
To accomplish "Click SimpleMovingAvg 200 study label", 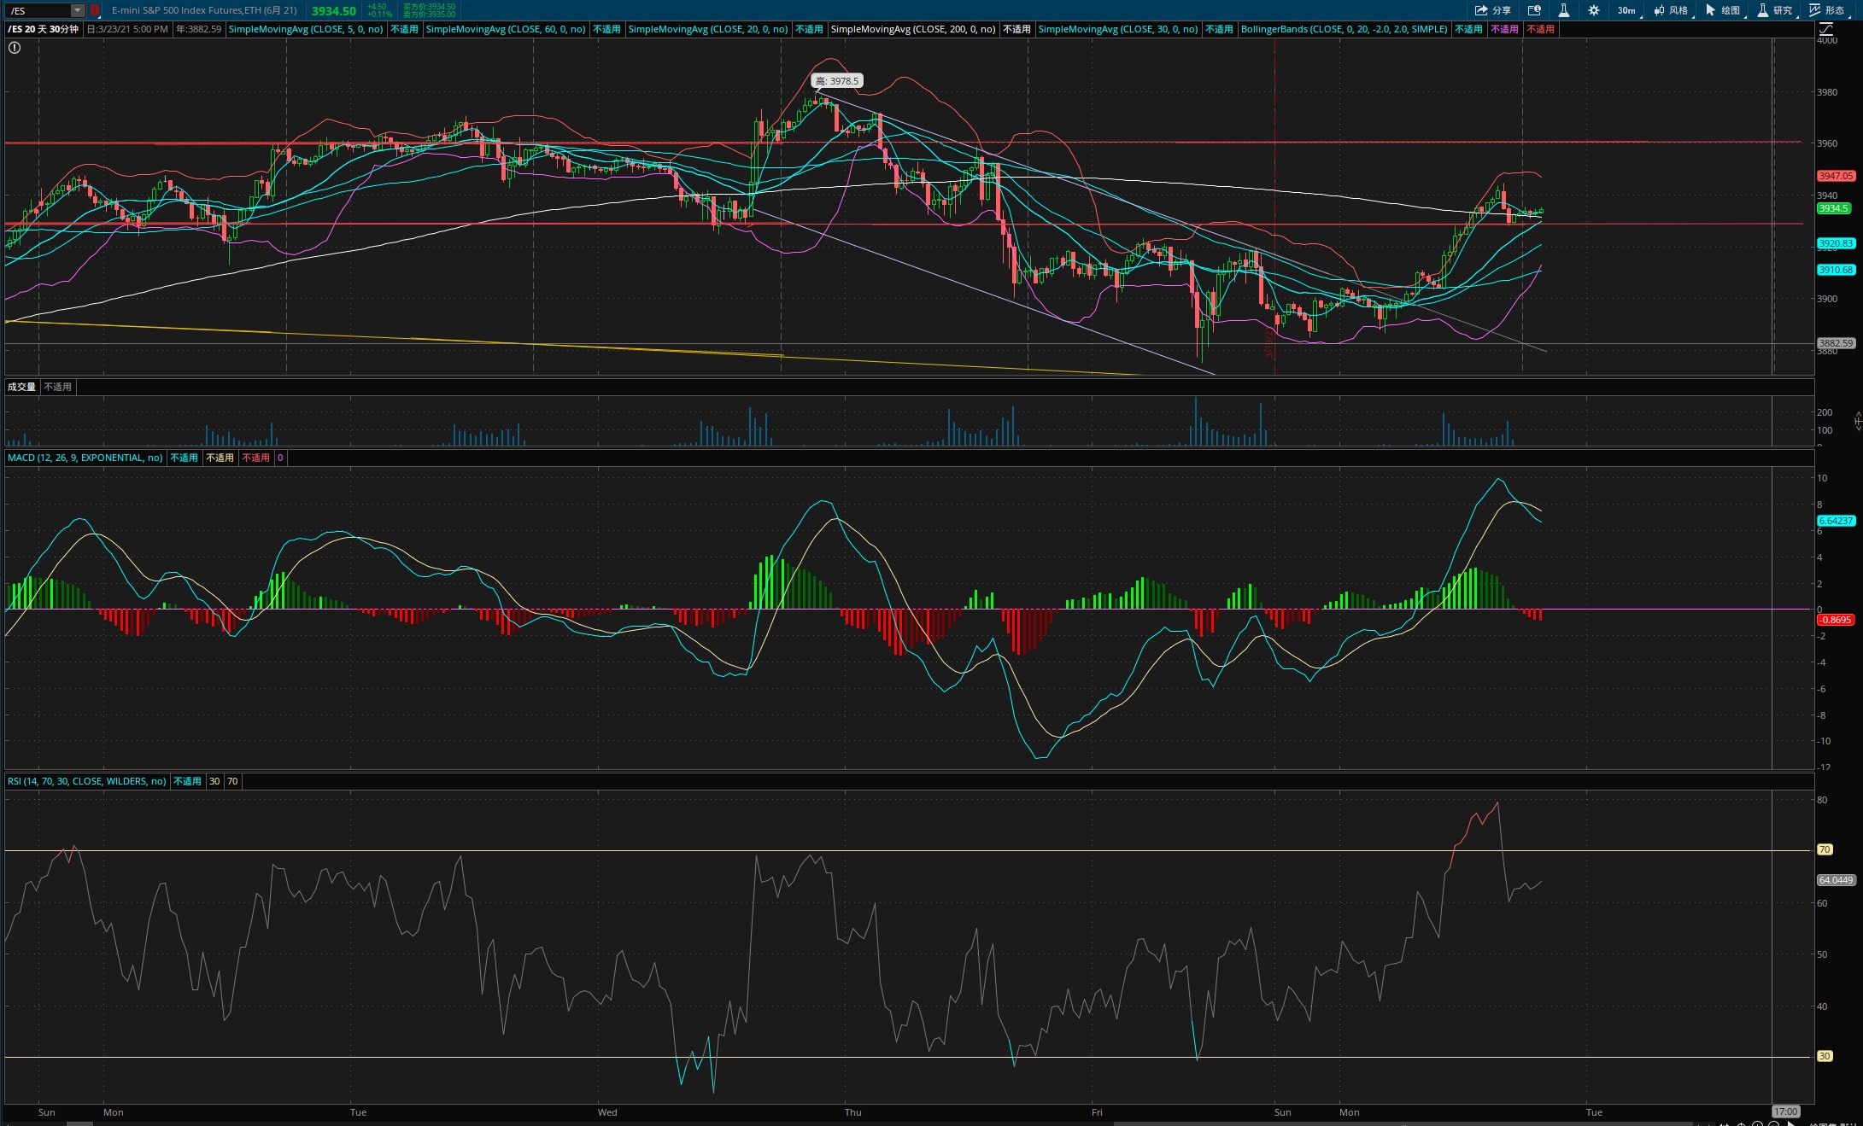I will (x=912, y=29).
